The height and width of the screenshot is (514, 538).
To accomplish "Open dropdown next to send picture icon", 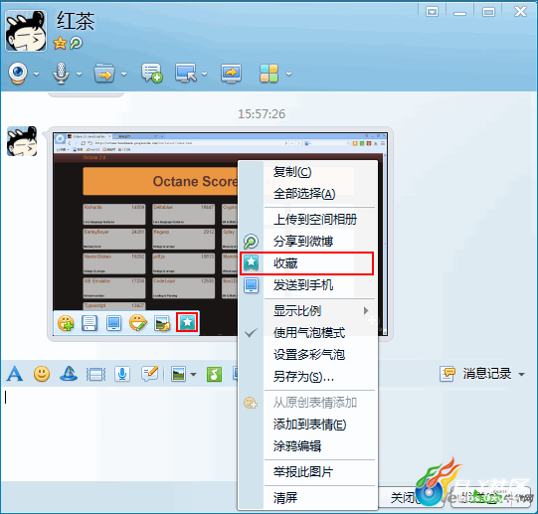I will 194,375.
